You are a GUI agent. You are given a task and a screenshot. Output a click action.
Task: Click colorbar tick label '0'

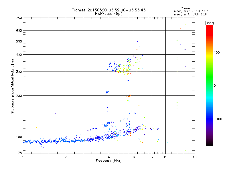215,85
